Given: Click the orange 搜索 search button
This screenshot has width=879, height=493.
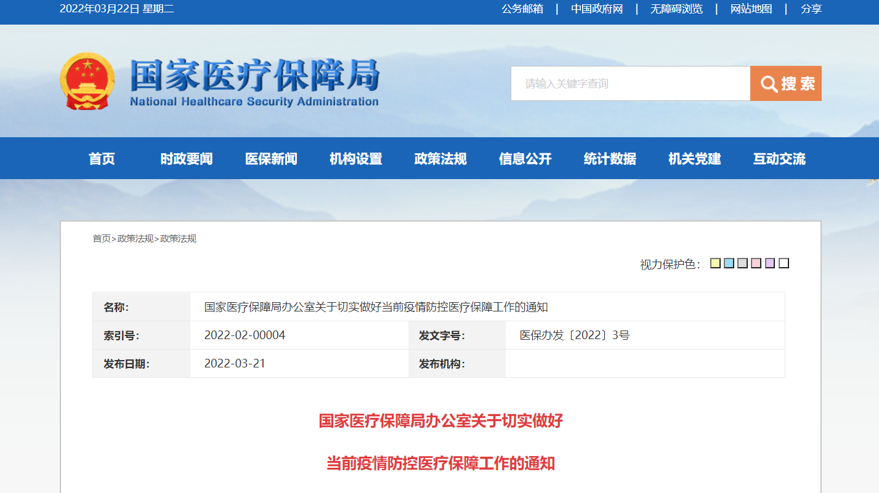Looking at the screenshot, I should point(786,84).
